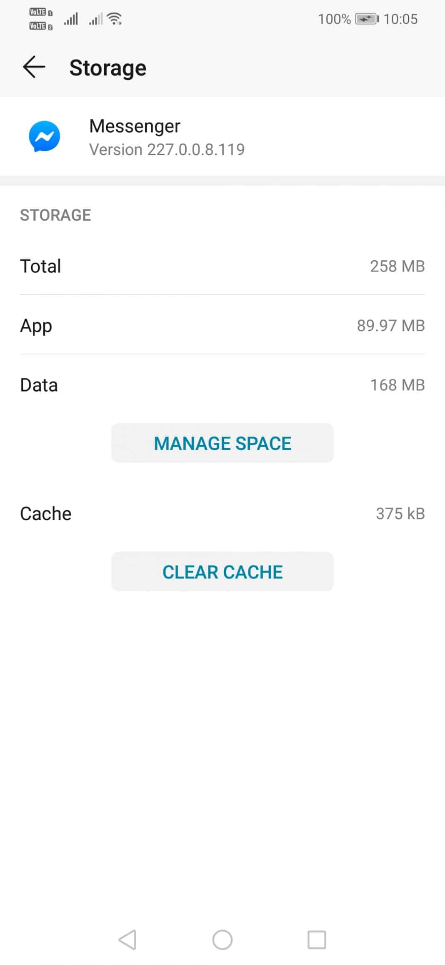Click the MANAGE SPACE button

click(x=222, y=443)
